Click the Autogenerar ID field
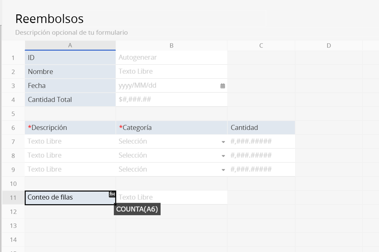Image resolution: width=379 pixels, height=252 pixels. pyautogui.click(x=171, y=57)
